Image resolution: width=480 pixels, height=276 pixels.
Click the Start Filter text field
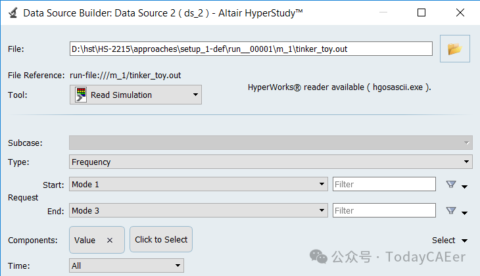pos(384,184)
